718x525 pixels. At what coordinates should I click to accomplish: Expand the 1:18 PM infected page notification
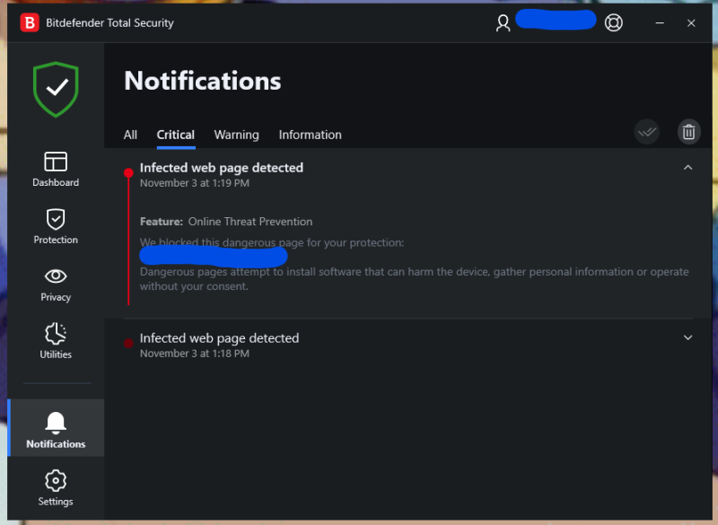pyautogui.click(x=687, y=337)
